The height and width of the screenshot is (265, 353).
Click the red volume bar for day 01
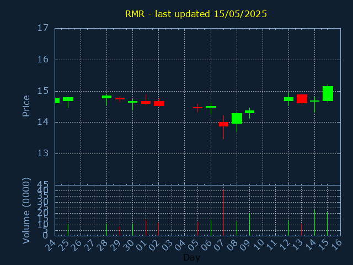click(x=146, y=228)
